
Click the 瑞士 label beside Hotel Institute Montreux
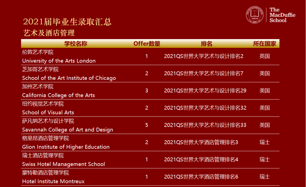[264, 177]
